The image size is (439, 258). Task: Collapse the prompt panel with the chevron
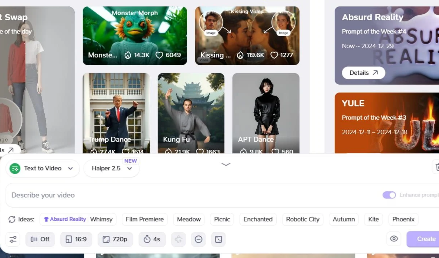pos(226,164)
